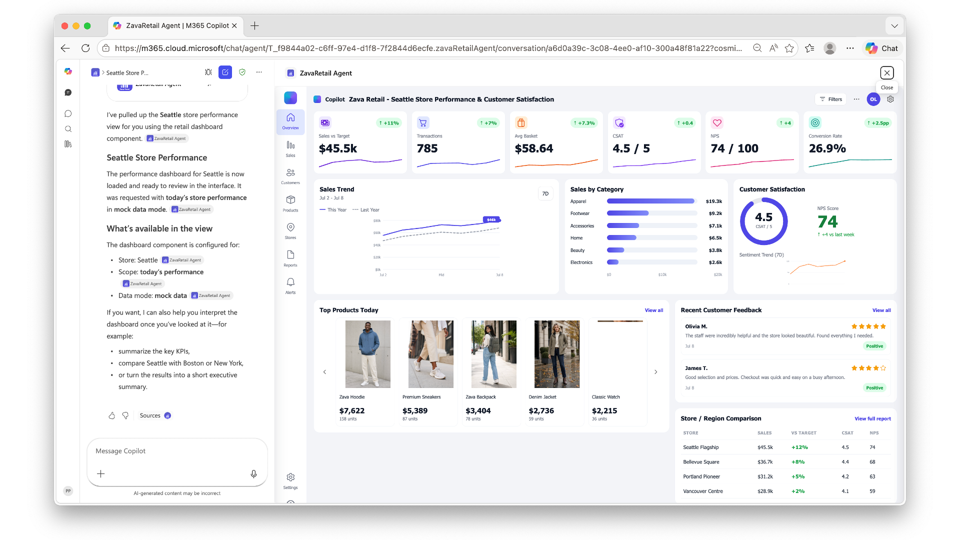The width and height of the screenshot is (960, 540).
Task: Click the browser address bar URL
Action: [x=428, y=48]
